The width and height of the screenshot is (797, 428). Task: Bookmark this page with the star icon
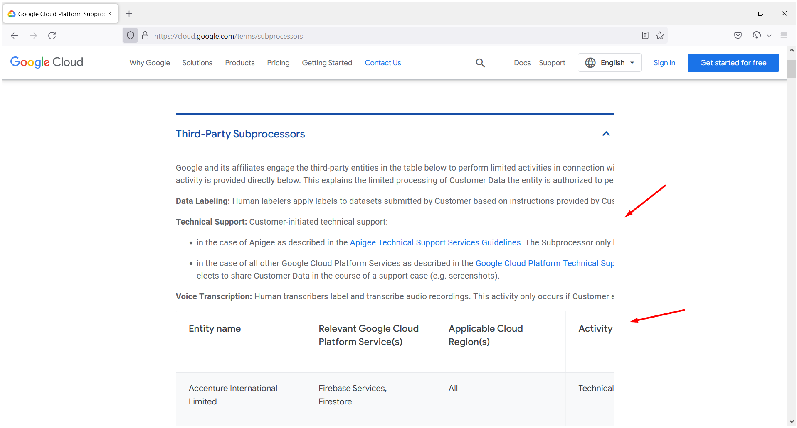[660, 36]
